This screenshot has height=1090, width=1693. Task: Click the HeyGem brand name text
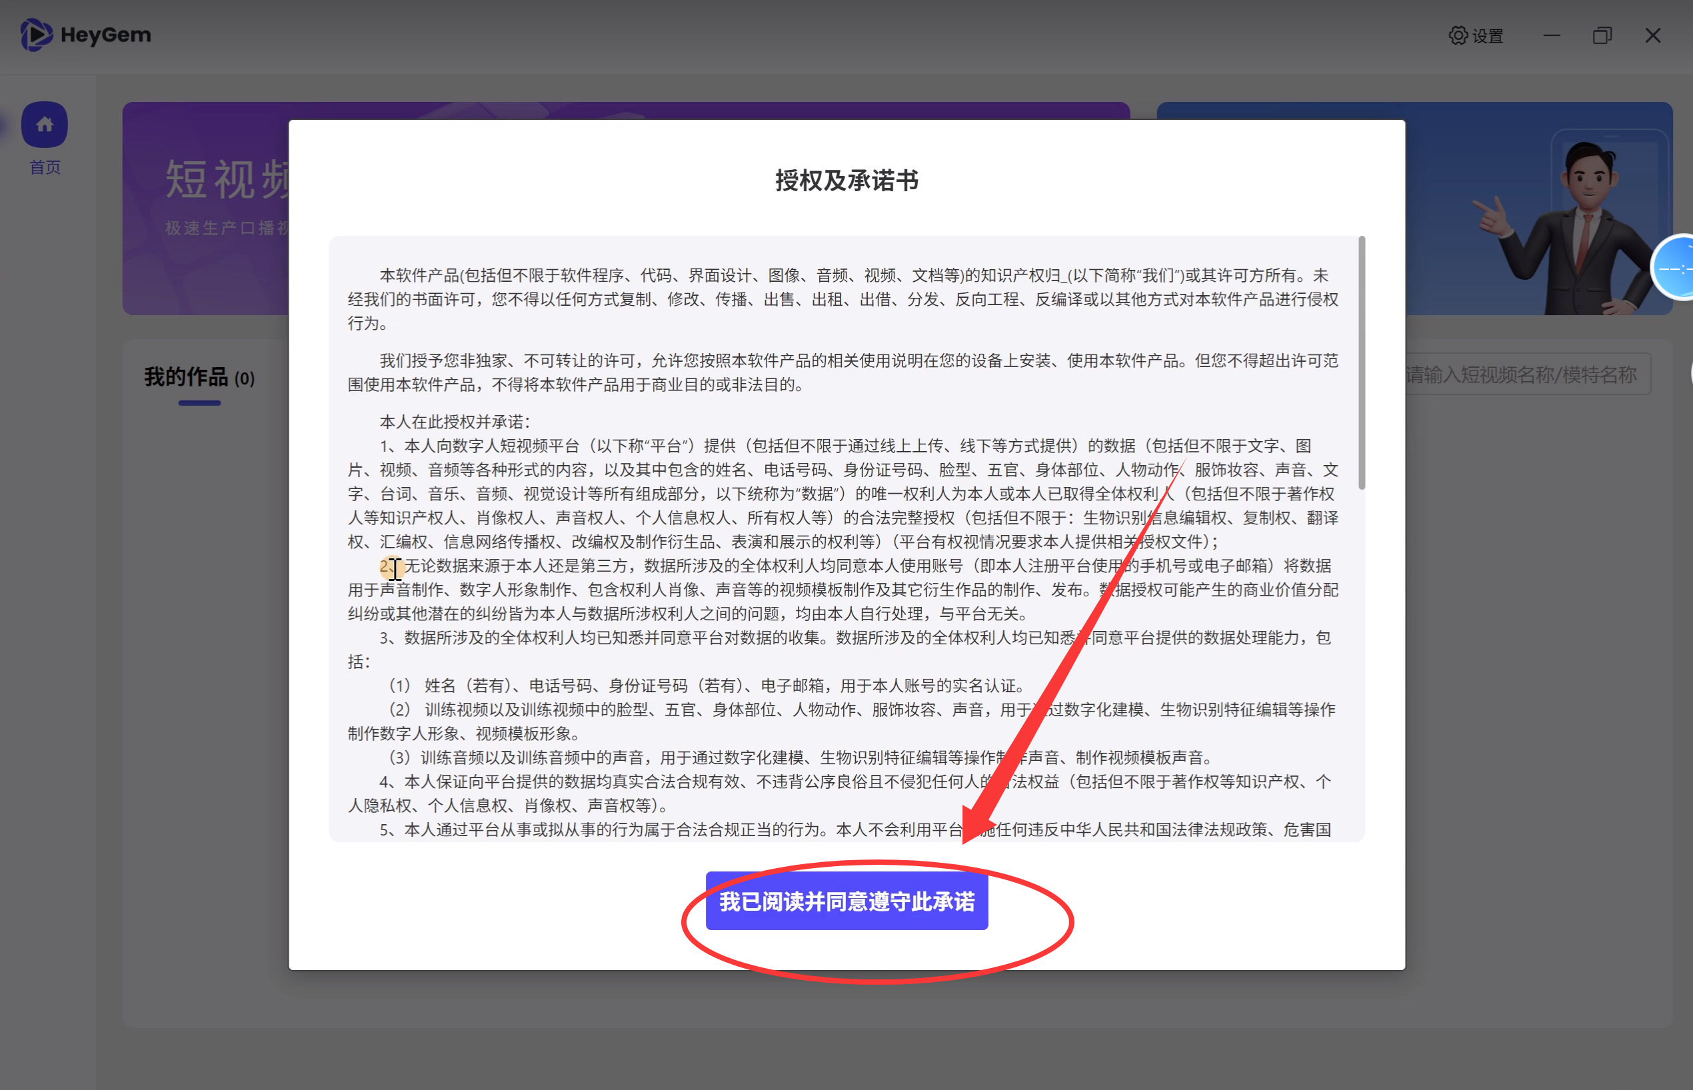coord(105,35)
